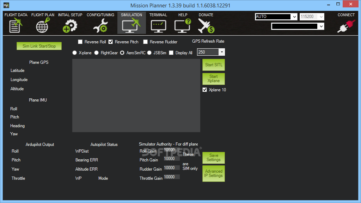
Task: Open the GPS Refresh Rate 250 dropdown
Action: coord(222,52)
